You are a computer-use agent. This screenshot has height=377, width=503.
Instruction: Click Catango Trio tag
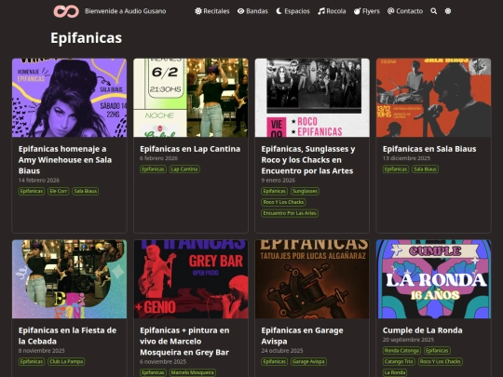(x=399, y=361)
